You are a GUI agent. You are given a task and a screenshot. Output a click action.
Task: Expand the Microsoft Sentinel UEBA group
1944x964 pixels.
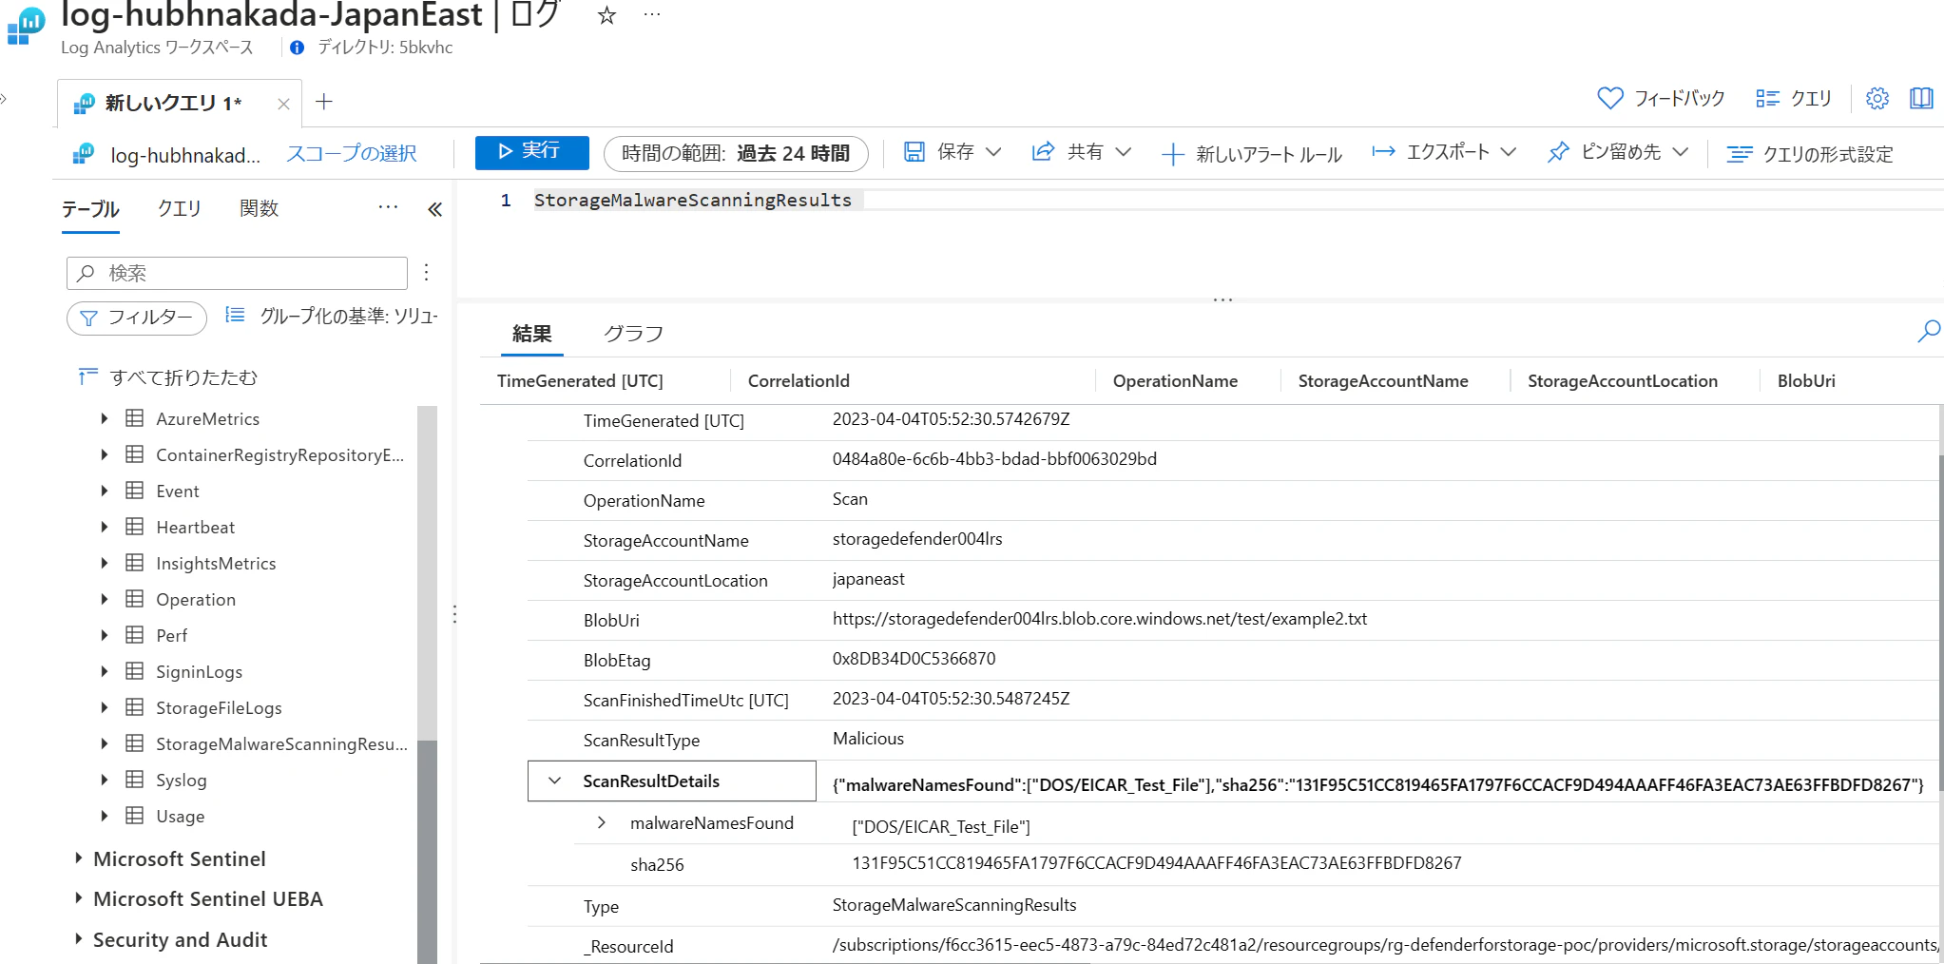[78, 898]
